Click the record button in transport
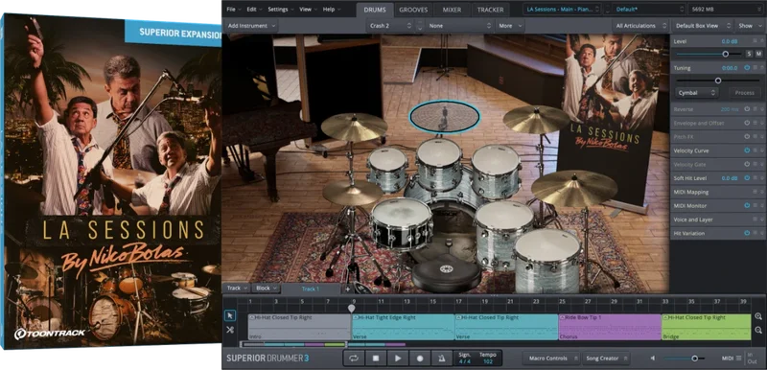This screenshot has width=767, height=370. [x=420, y=358]
